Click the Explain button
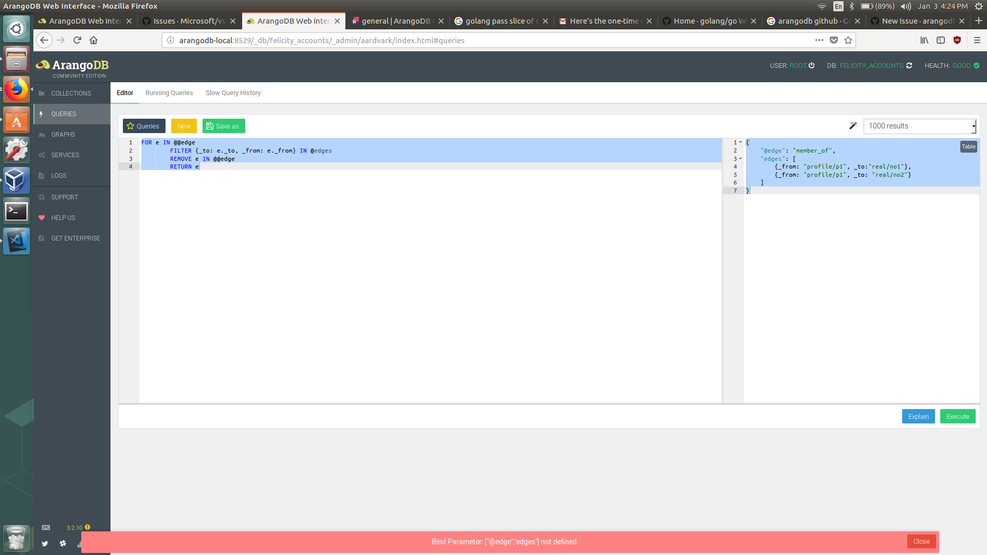 pos(918,416)
